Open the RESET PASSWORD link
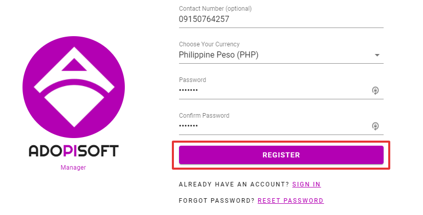Image resolution: width=423 pixels, height=215 pixels. [x=291, y=201]
